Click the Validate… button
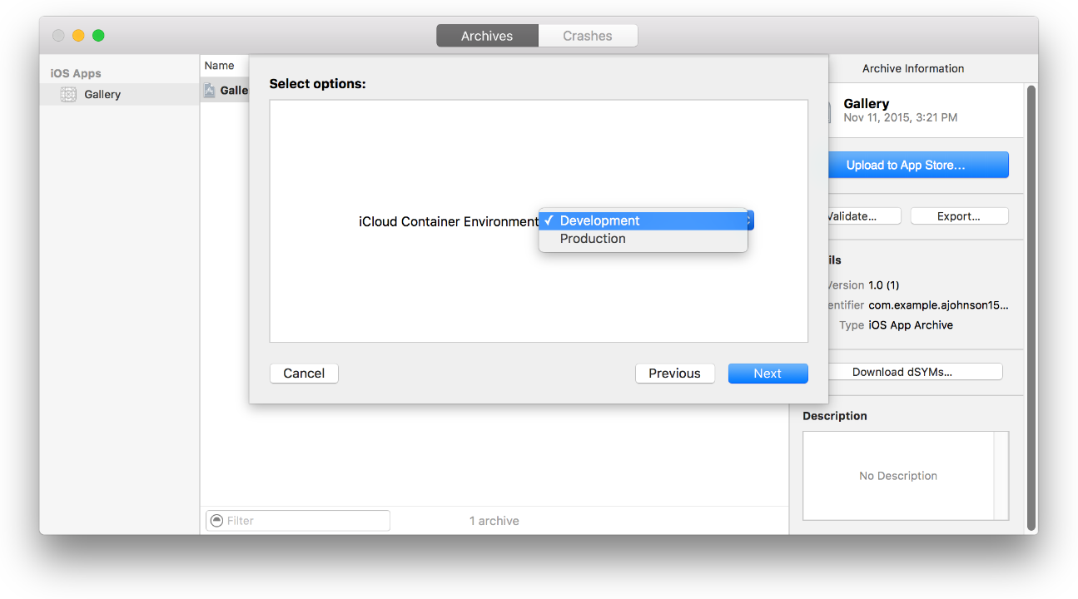The height and width of the screenshot is (599, 1078). click(x=857, y=216)
